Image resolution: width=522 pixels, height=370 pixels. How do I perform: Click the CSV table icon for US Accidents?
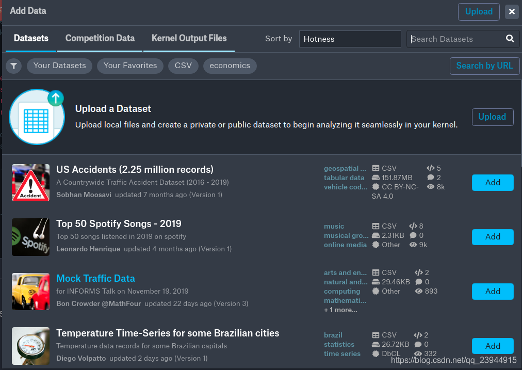(376, 168)
